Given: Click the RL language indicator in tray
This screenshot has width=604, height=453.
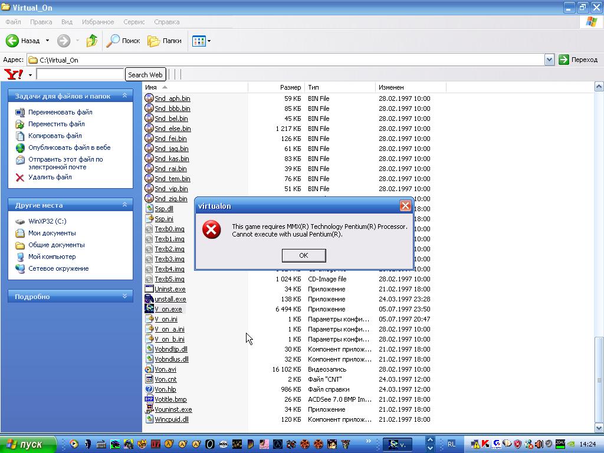Looking at the screenshot, I should 451,444.
